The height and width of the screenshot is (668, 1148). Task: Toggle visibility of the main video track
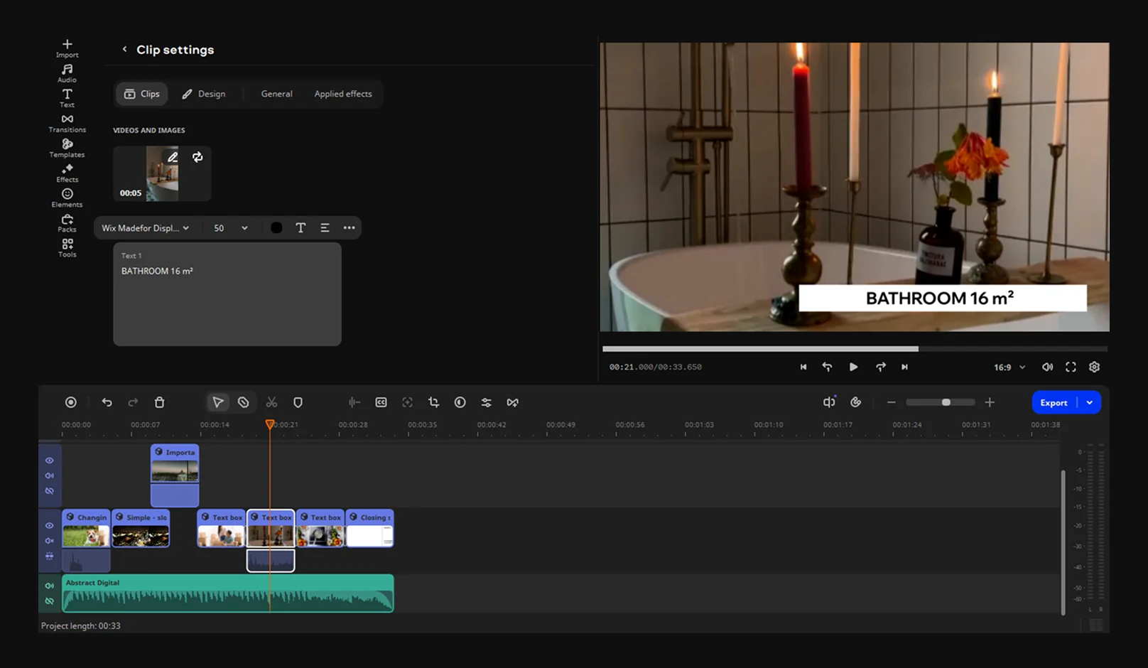[x=50, y=526]
